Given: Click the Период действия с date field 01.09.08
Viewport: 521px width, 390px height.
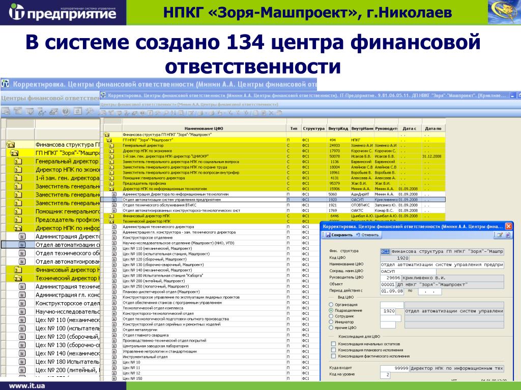Looking at the screenshot, I should 392,291.
